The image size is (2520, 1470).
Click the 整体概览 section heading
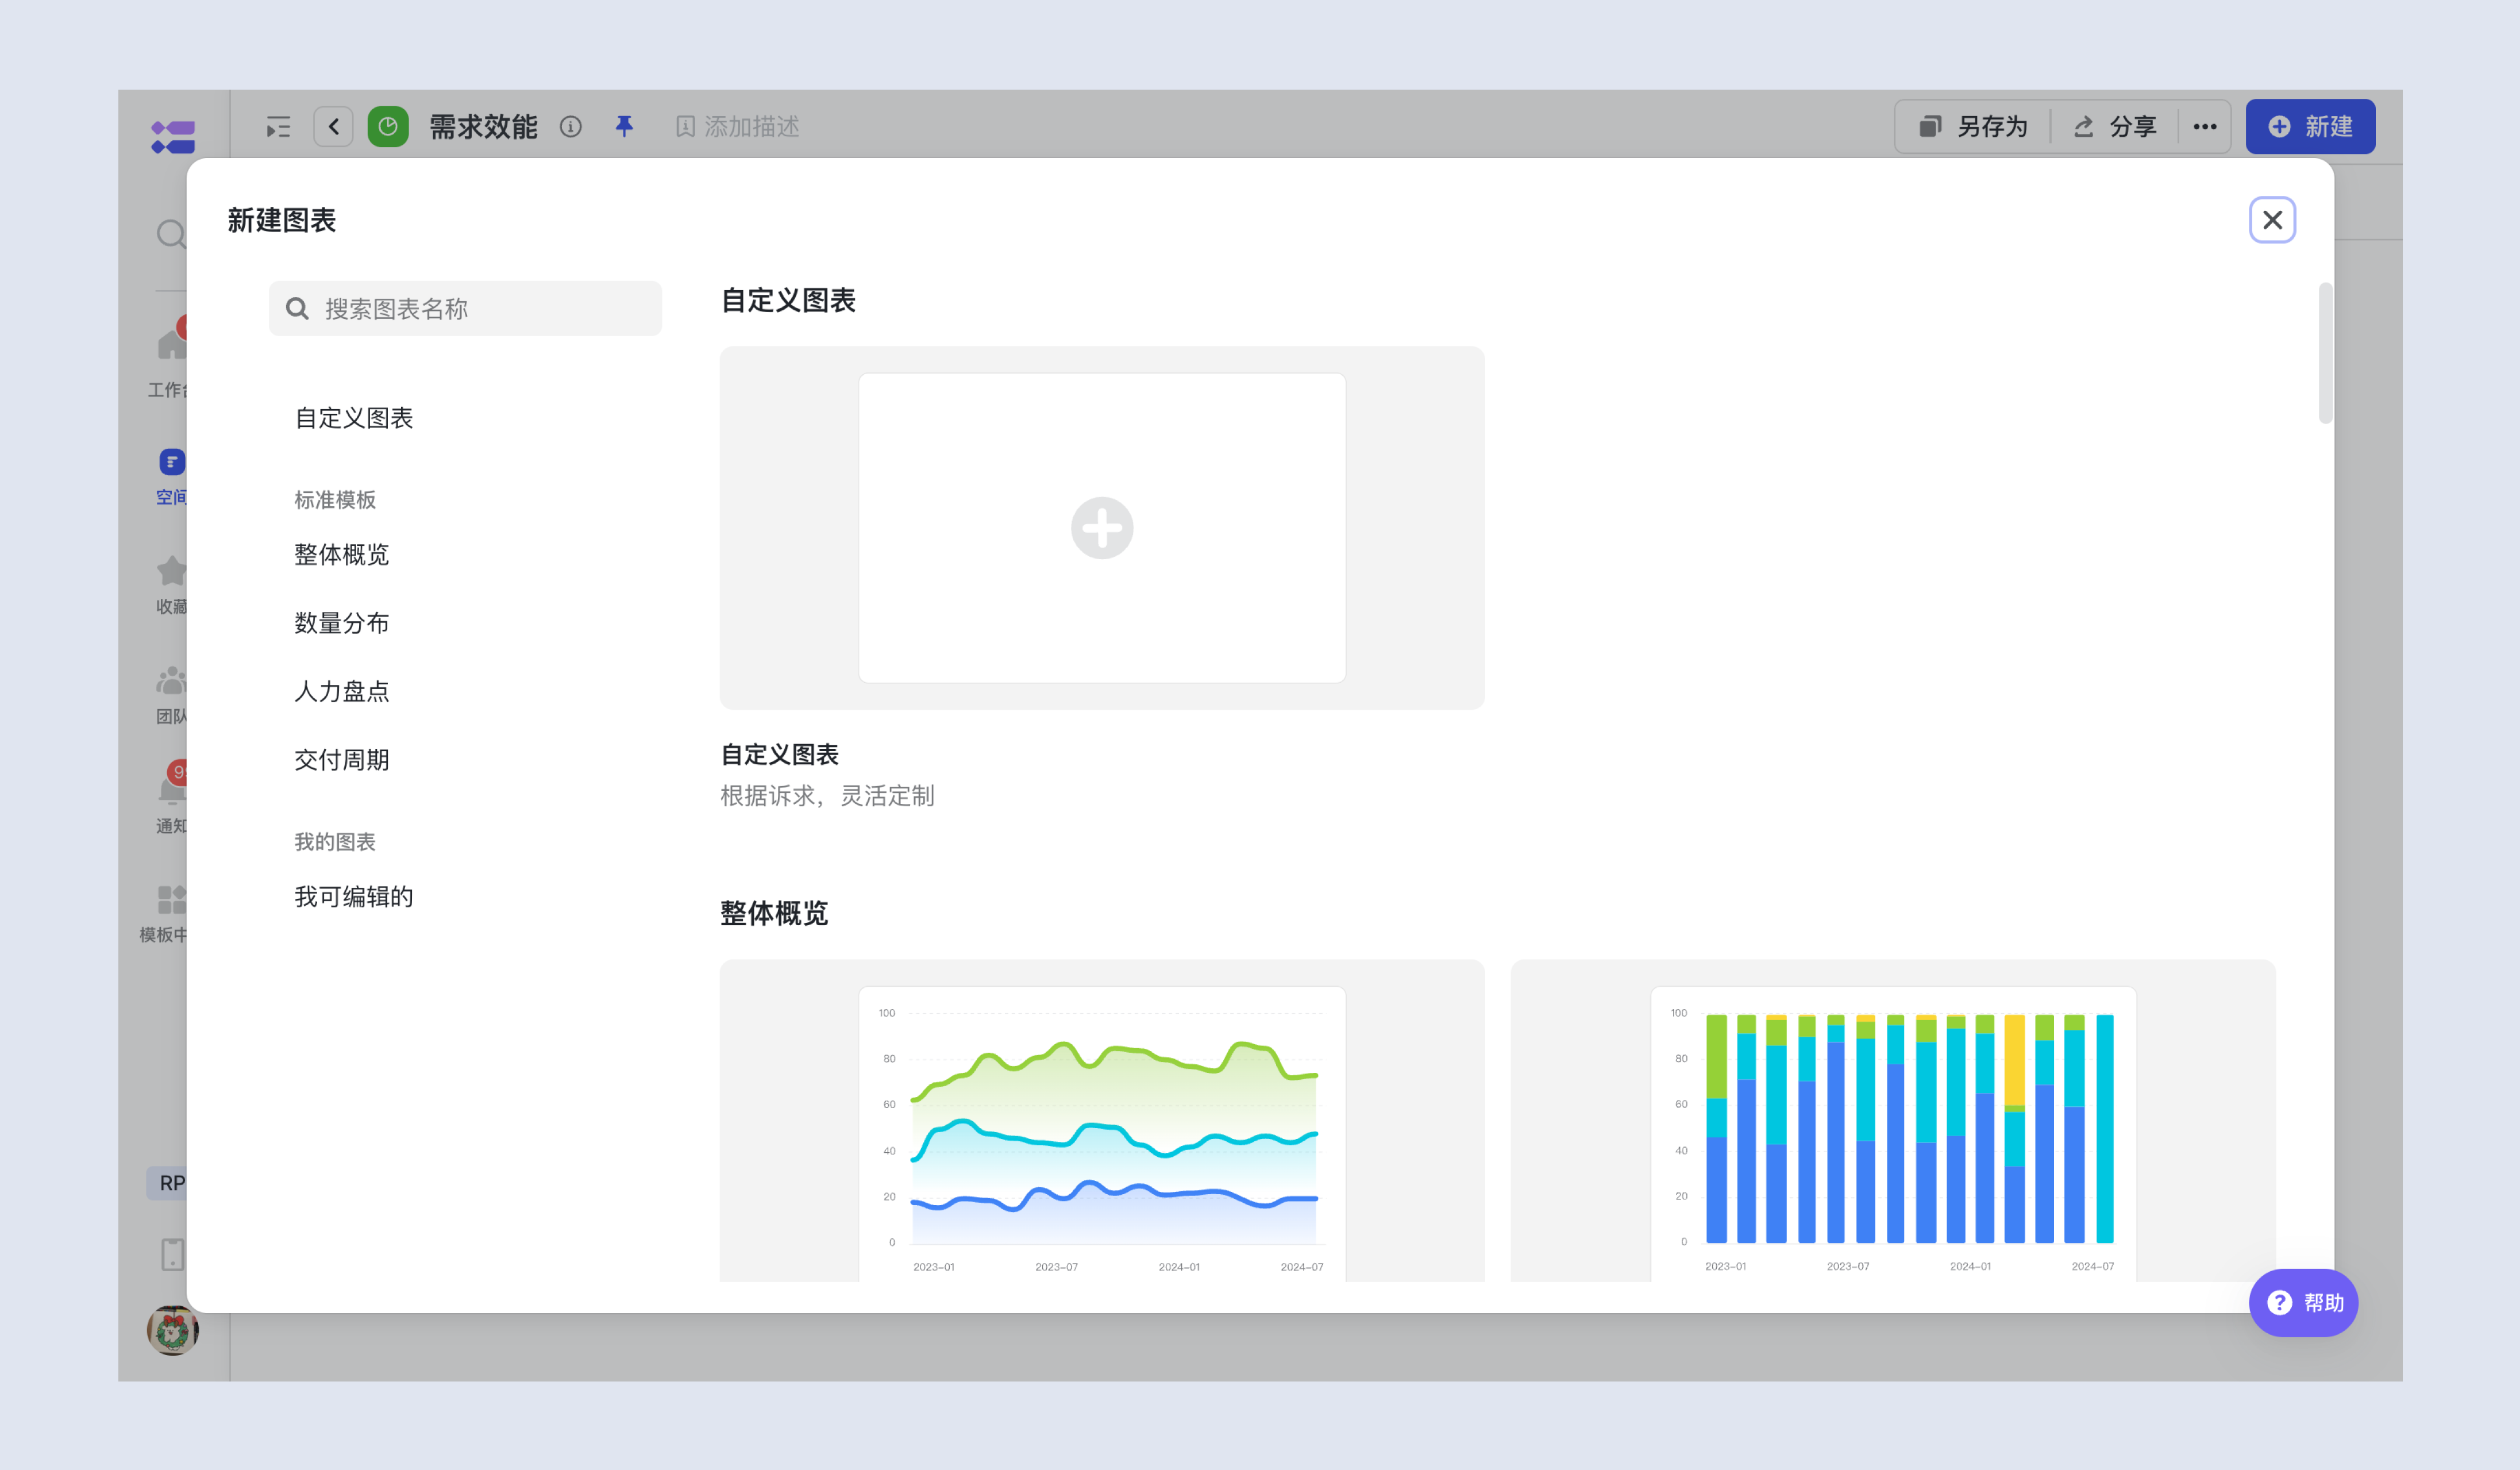[x=774, y=913]
